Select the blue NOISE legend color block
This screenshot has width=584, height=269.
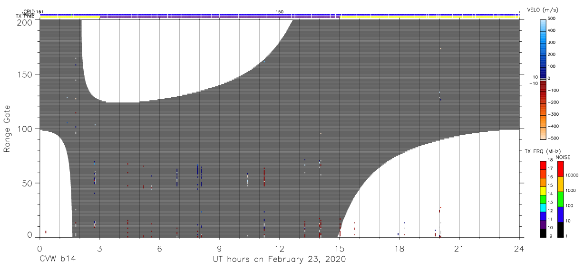coord(561,214)
